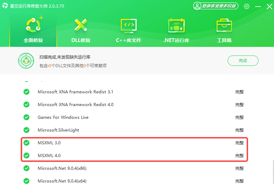Select the MSXML 3.0 entry
Screen dimensions: 274x187
49,143
